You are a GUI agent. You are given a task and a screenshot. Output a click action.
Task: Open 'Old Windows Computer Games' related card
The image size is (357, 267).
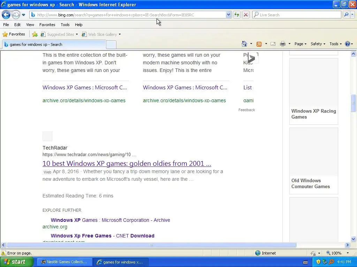(x=313, y=161)
